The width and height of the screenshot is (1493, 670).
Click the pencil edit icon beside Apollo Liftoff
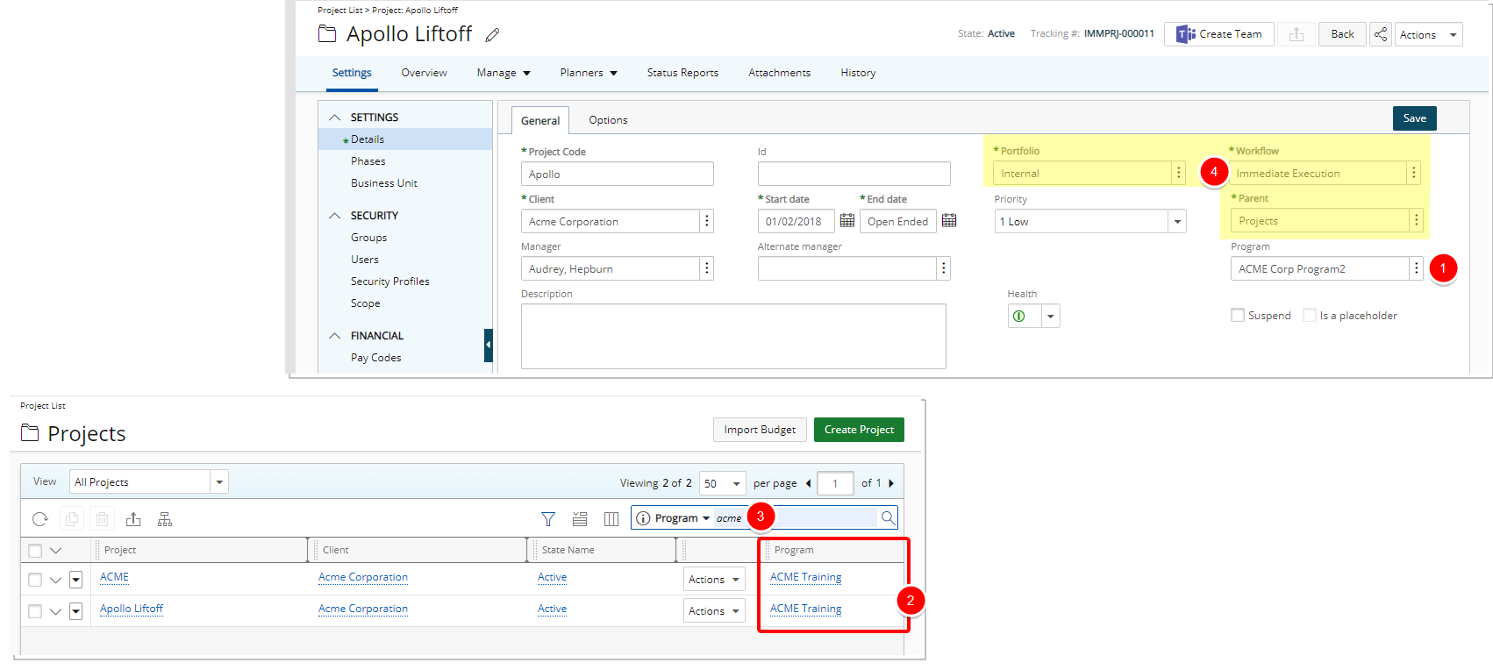point(493,35)
